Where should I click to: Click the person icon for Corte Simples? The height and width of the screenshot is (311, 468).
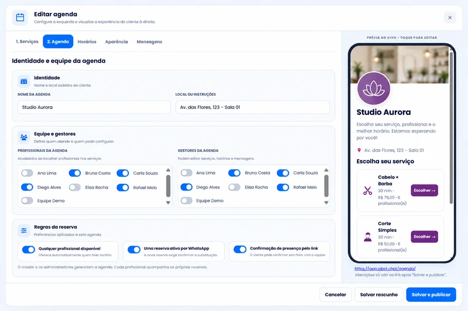(368, 237)
